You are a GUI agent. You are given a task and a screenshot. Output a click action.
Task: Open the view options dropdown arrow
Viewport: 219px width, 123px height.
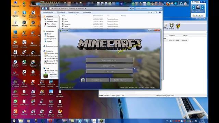[152, 12]
